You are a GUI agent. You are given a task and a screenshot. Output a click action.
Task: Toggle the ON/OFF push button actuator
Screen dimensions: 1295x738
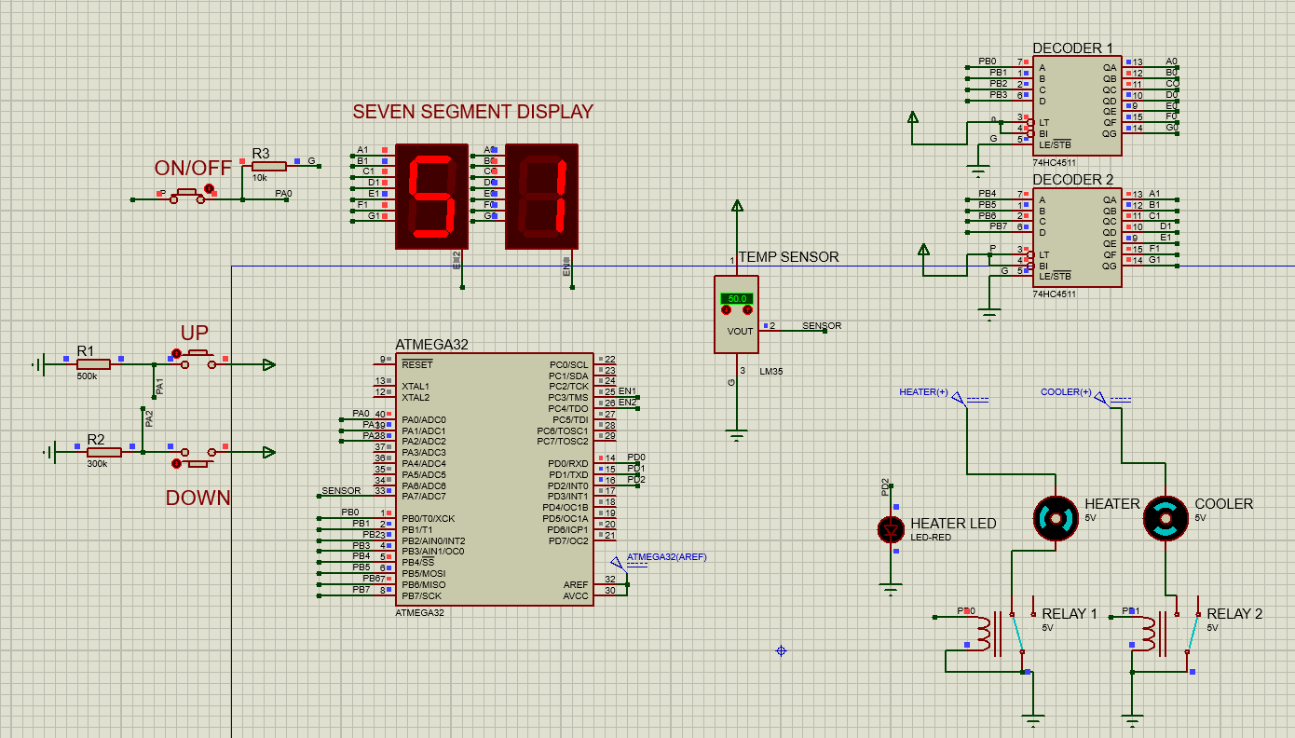pyautogui.click(x=210, y=189)
